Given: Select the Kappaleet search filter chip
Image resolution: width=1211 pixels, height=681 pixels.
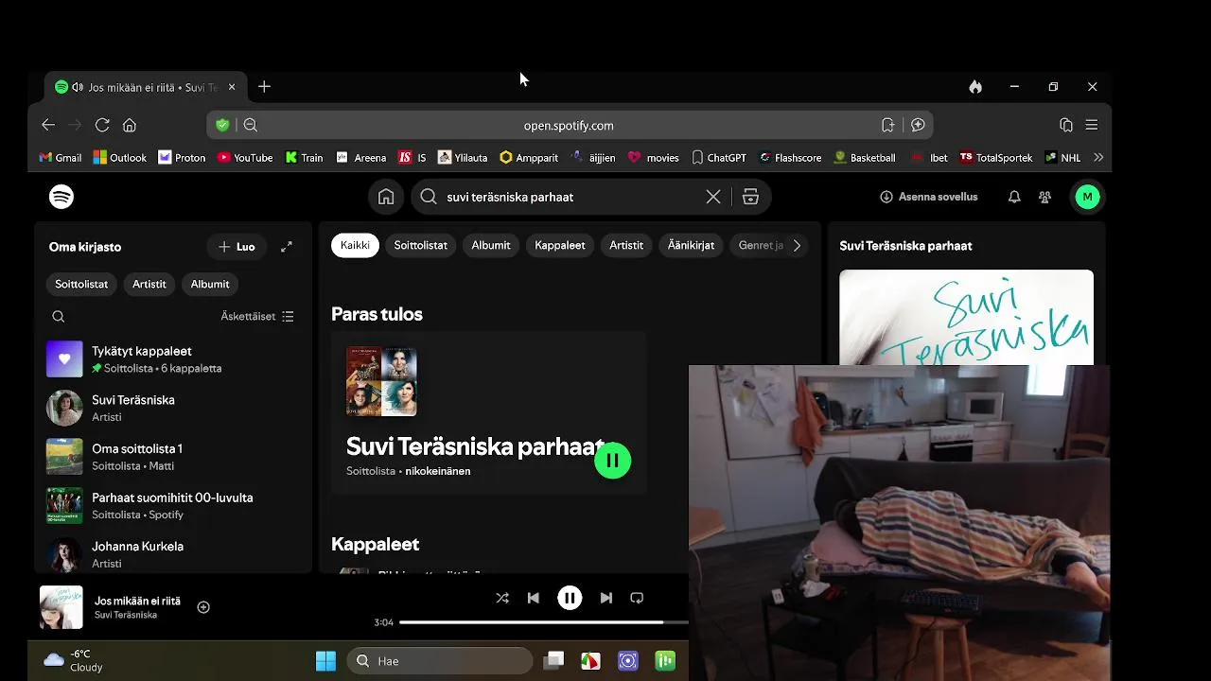Looking at the screenshot, I should click(560, 245).
